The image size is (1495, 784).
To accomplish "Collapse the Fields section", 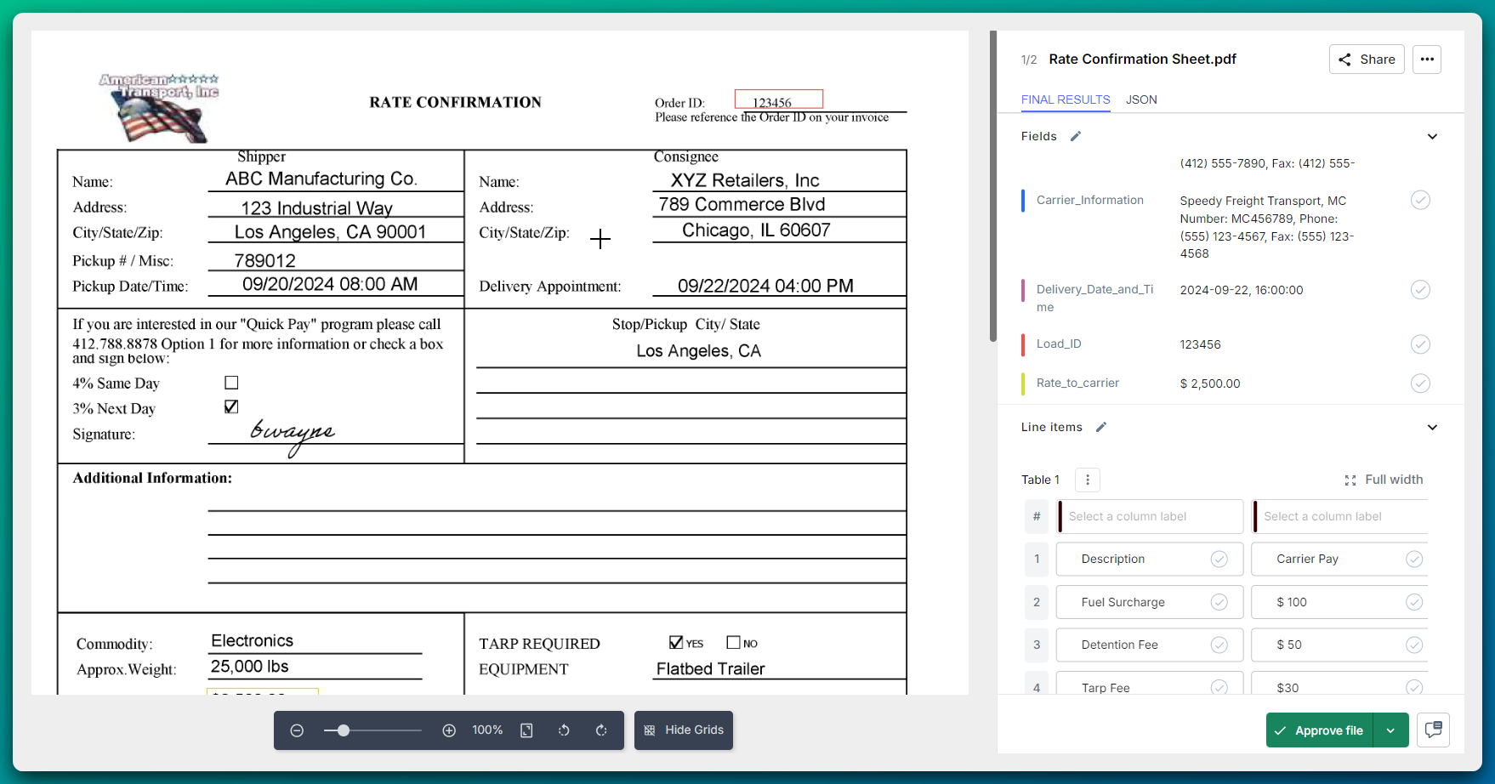I will tap(1433, 136).
